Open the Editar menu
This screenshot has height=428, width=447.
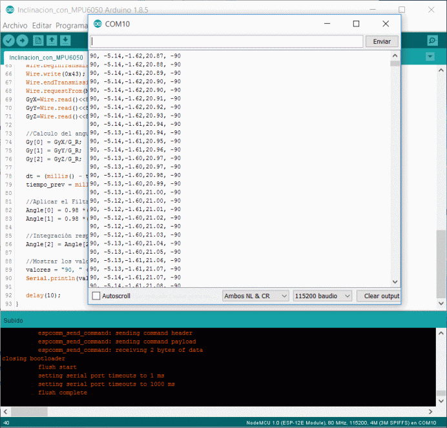coord(41,25)
